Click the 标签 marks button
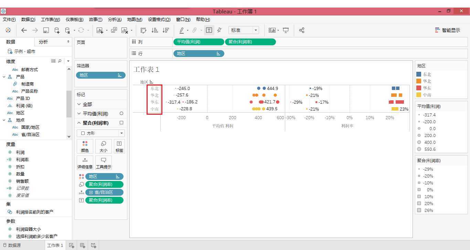470x250 pixels. 119,146
